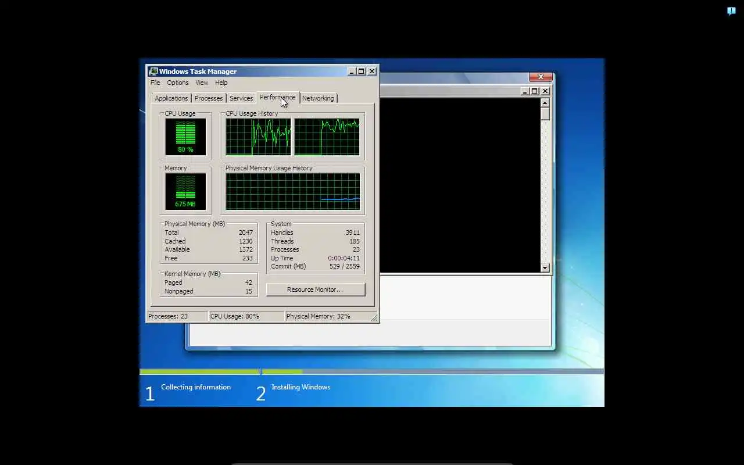
Task: Click the Threads value 185
Action: point(355,241)
